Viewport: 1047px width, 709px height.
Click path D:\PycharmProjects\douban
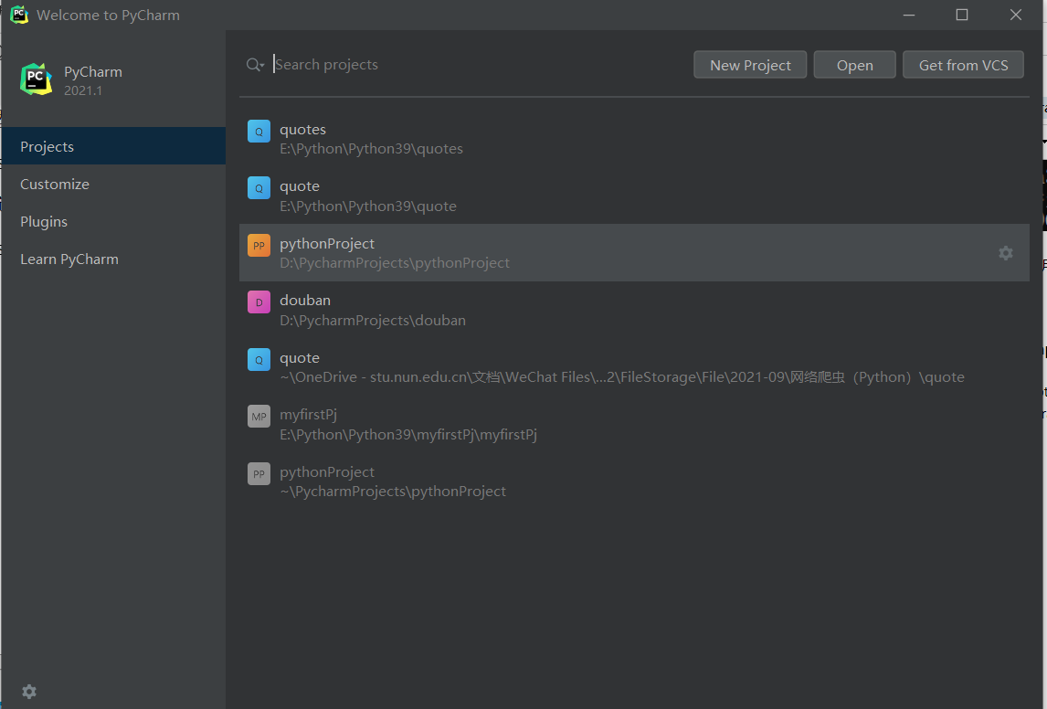pyautogui.click(x=373, y=321)
